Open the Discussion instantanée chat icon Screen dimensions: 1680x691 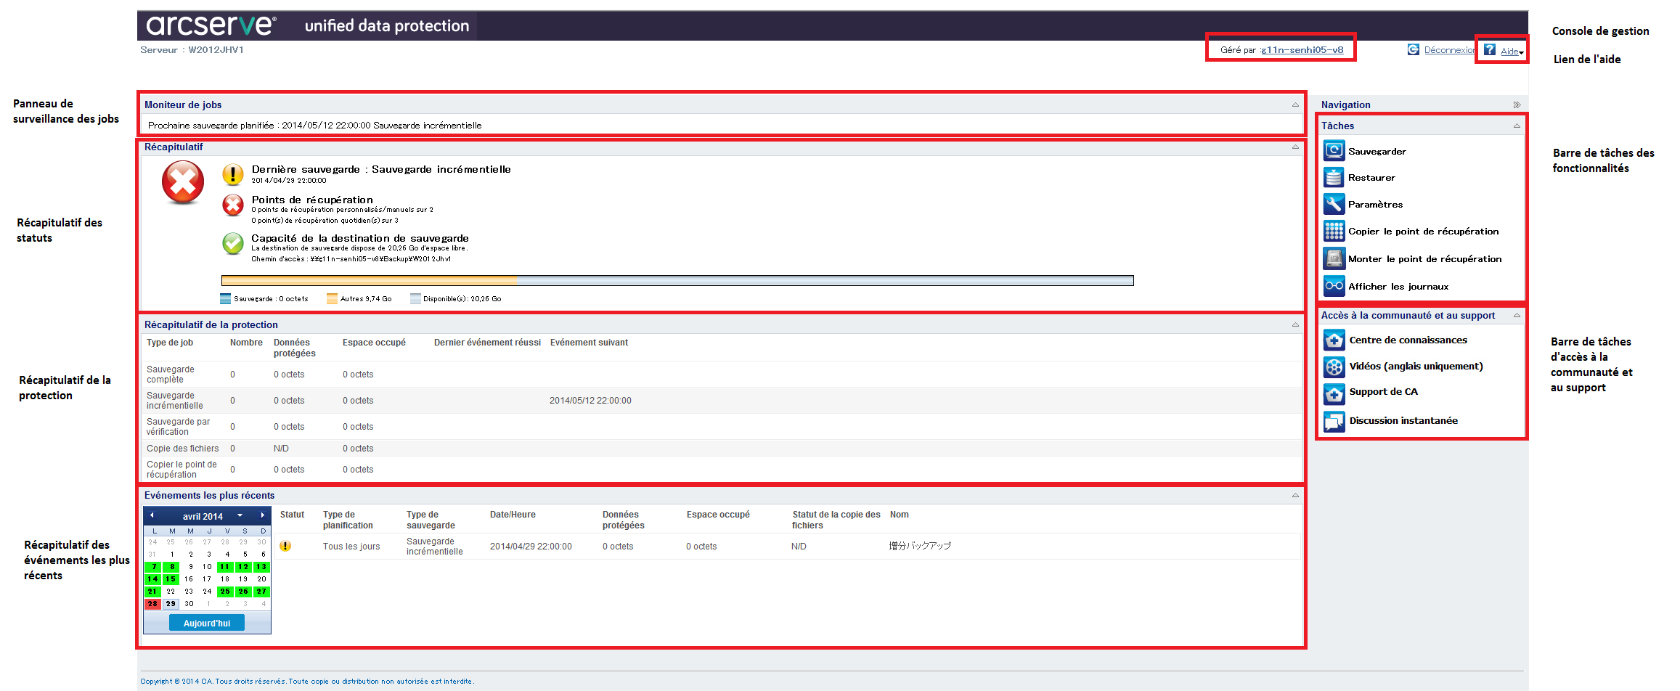1334,421
